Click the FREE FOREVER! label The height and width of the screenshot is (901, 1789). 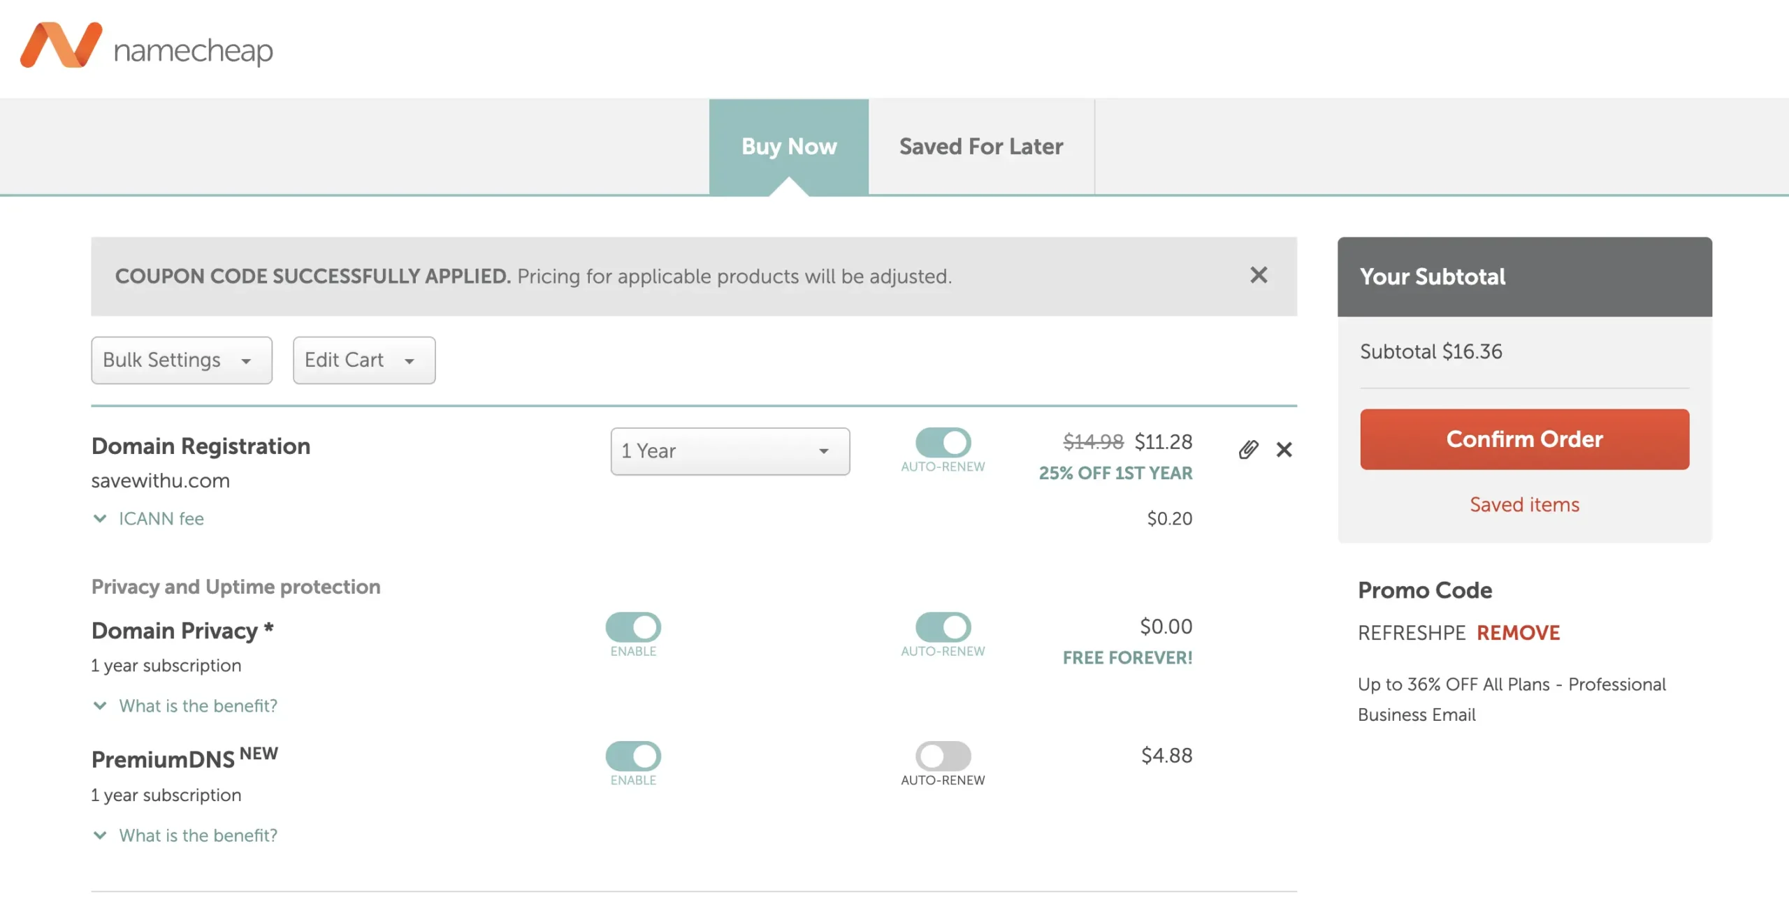1128,657
